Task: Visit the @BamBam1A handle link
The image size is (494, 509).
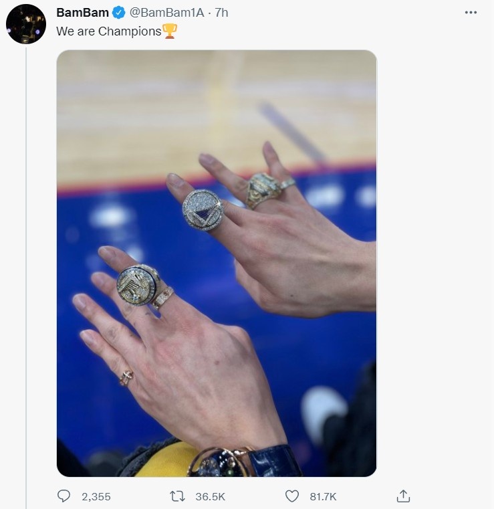Action: pos(166,13)
